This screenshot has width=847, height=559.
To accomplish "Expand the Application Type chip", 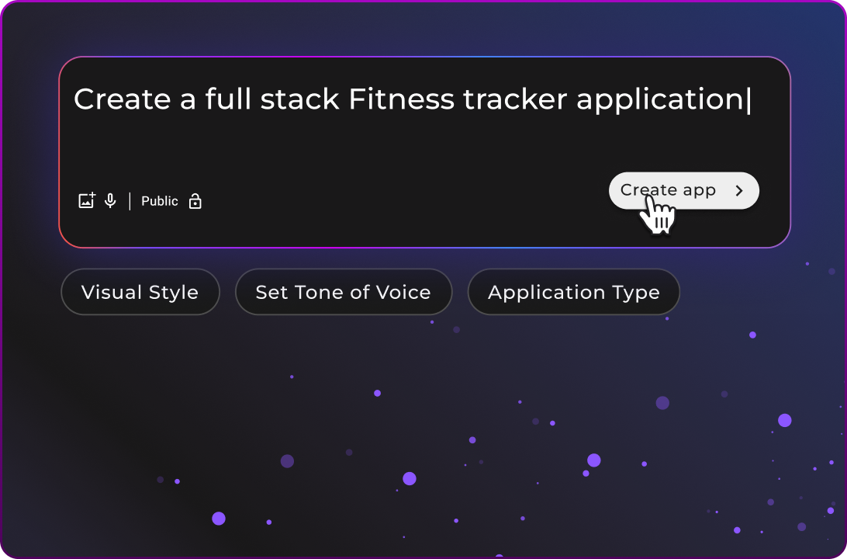I will [573, 292].
